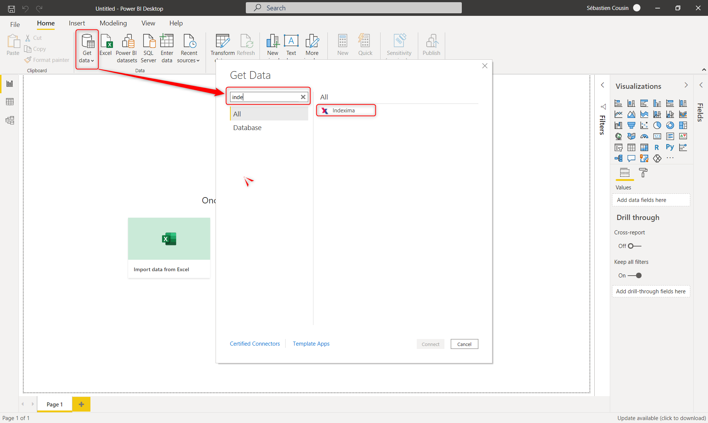
Task: Cancel the Get Data dialog
Action: 464,344
